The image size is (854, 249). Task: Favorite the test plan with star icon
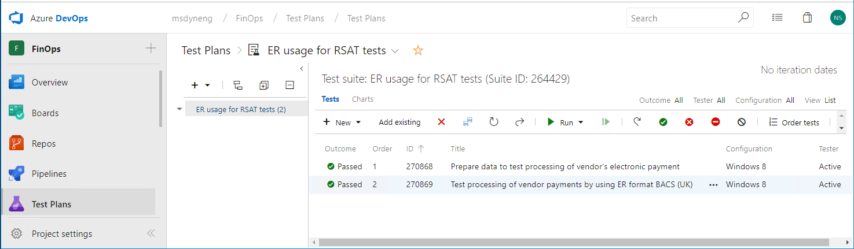(418, 51)
